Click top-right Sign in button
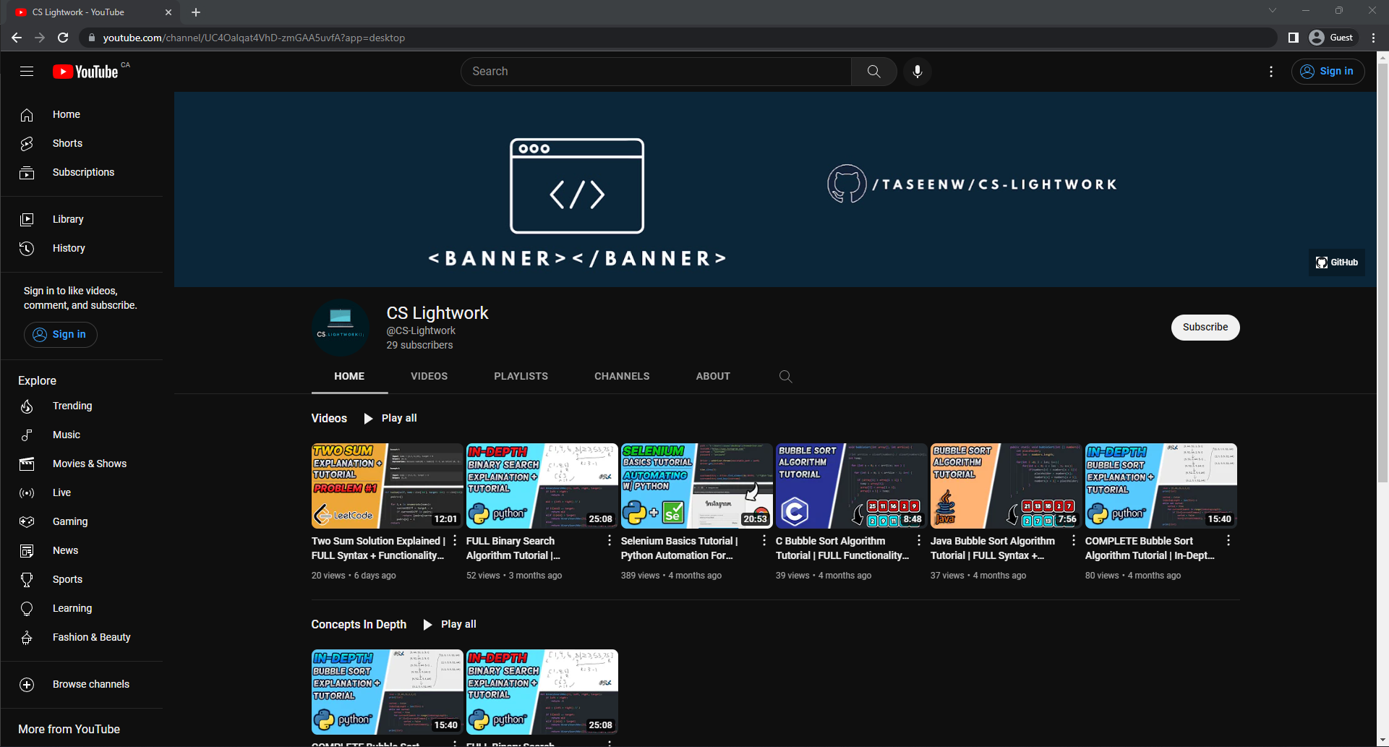 tap(1328, 72)
